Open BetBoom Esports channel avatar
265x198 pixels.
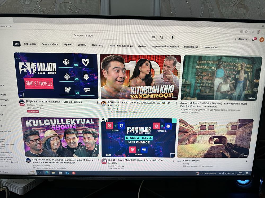click(22, 102)
